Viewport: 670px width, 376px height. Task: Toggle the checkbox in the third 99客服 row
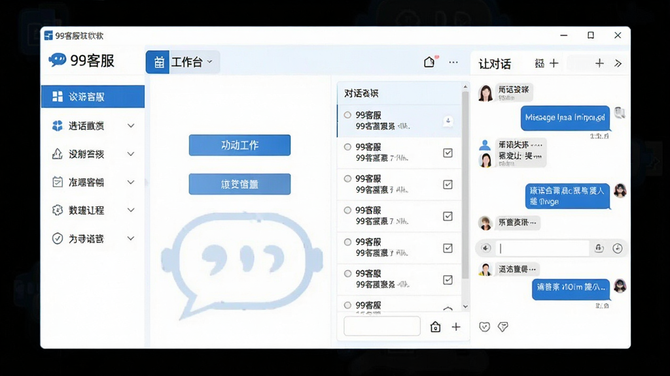[x=448, y=185]
